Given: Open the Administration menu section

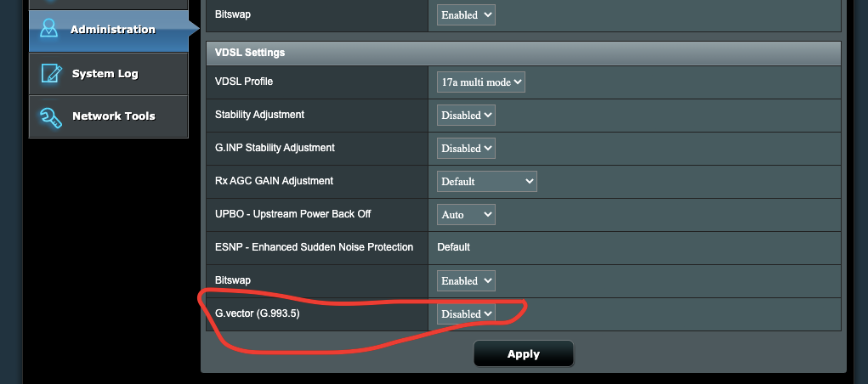Looking at the screenshot, I should 109,31.
